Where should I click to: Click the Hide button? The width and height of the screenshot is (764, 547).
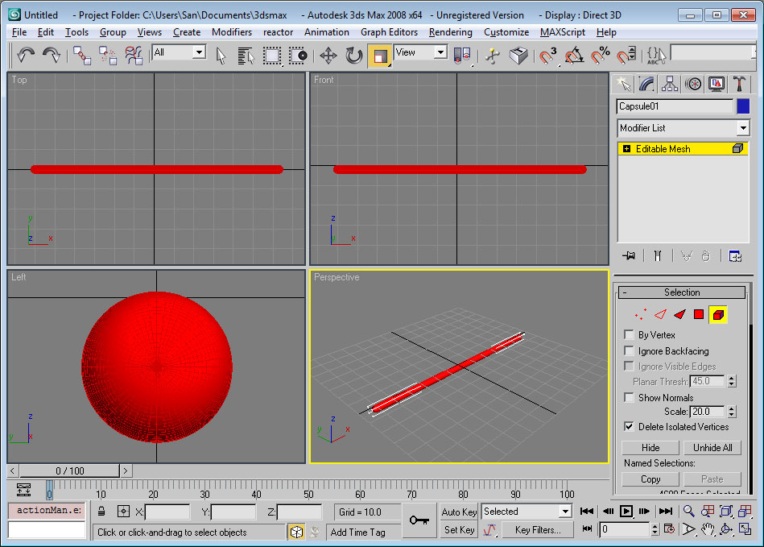coord(650,448)
